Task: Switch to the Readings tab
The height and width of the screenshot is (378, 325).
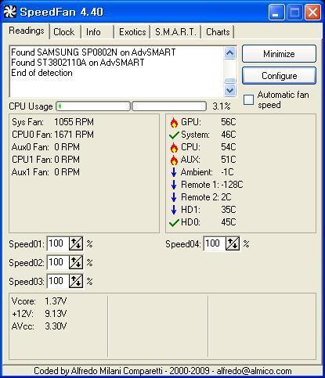Action: click(27, 31)
